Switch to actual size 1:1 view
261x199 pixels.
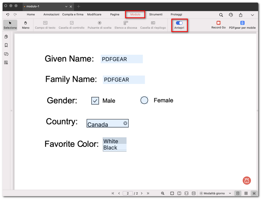tap(194, 193)
